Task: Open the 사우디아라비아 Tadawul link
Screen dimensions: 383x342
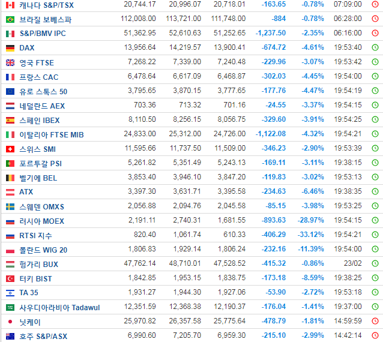Action: click(x=59, y=308)
